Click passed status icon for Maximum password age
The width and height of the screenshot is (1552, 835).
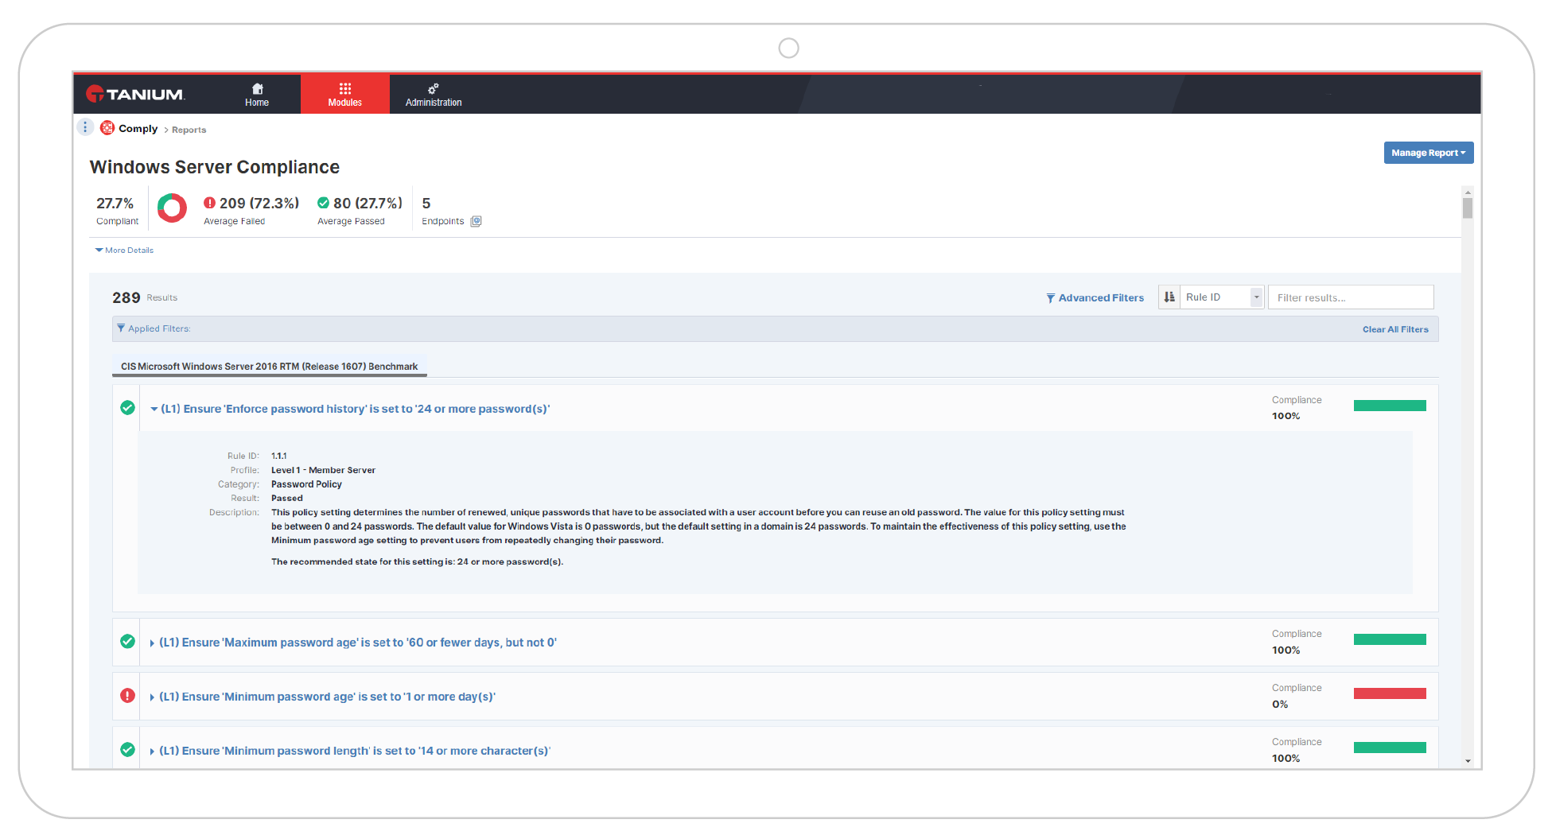[x=127, y=642]
